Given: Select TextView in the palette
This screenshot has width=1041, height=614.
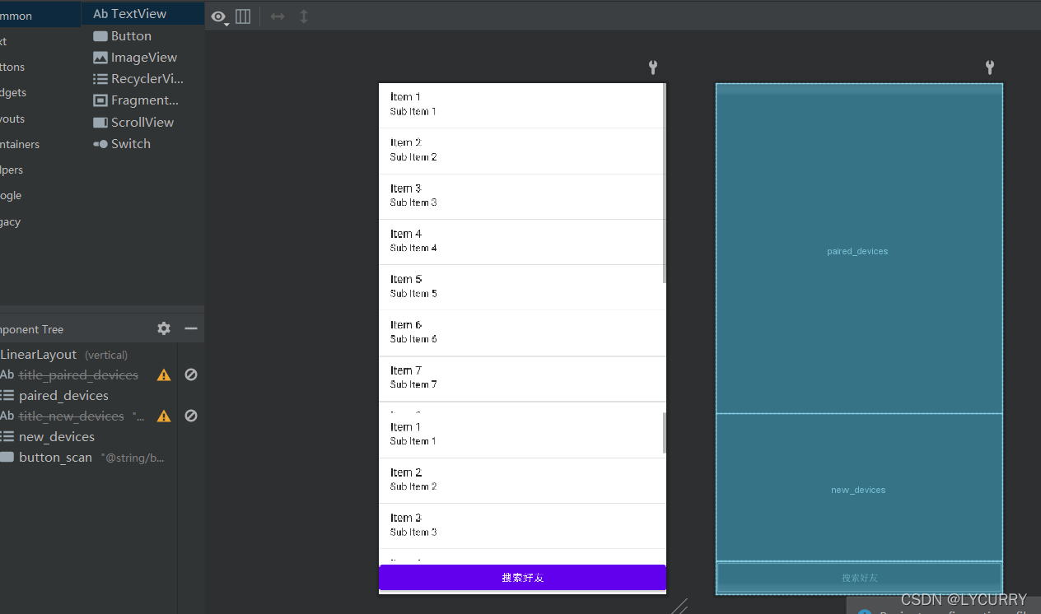Looking at the screenshot, I should 142,14.
